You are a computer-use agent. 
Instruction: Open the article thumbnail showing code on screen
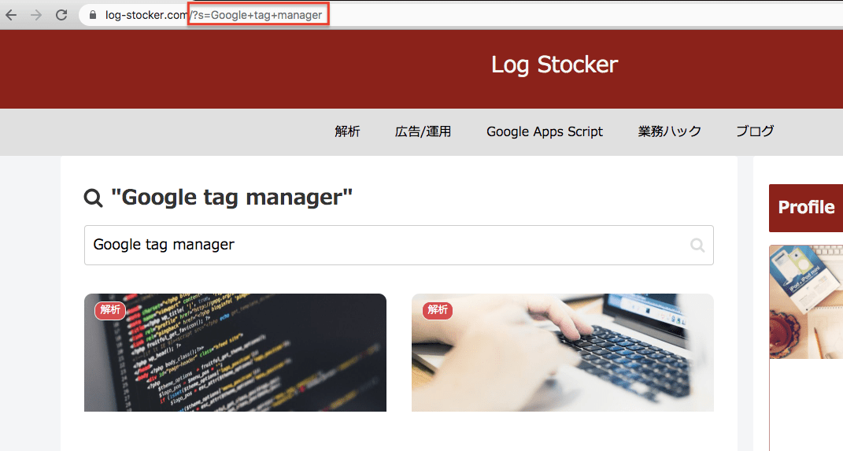(x=235, y=353)
